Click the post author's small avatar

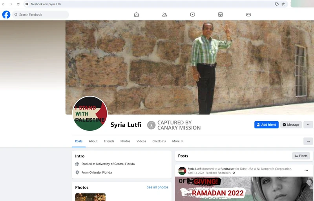point(182,171)
